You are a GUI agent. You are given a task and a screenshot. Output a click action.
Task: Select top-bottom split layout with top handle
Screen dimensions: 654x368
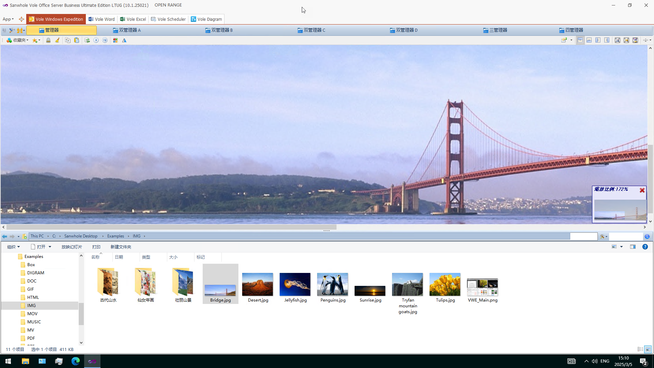(x=580, y=40)
